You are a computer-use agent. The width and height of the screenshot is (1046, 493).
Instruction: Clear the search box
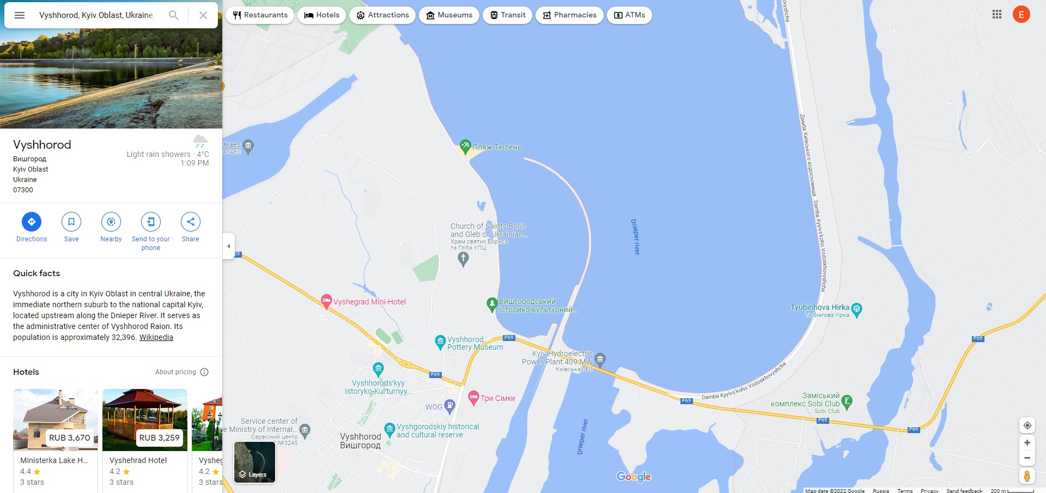tap(203, 15)
